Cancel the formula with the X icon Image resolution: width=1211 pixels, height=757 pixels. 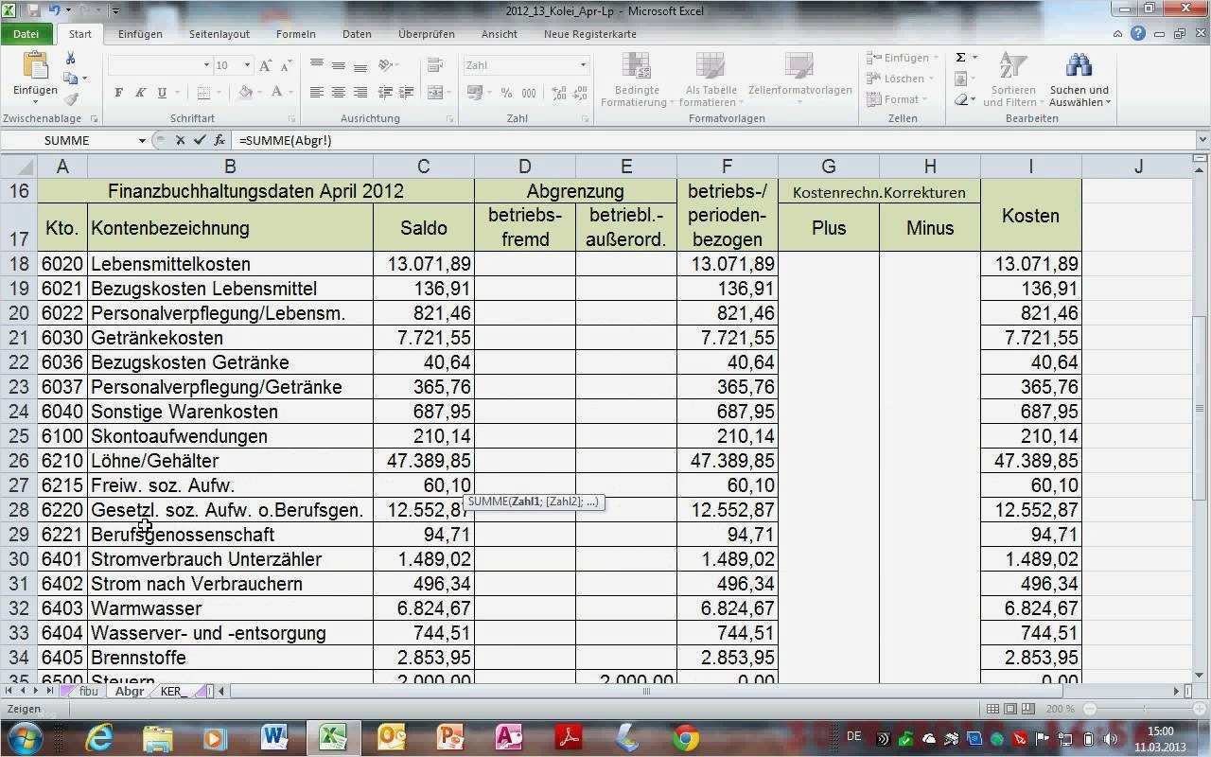click(179, 140)
